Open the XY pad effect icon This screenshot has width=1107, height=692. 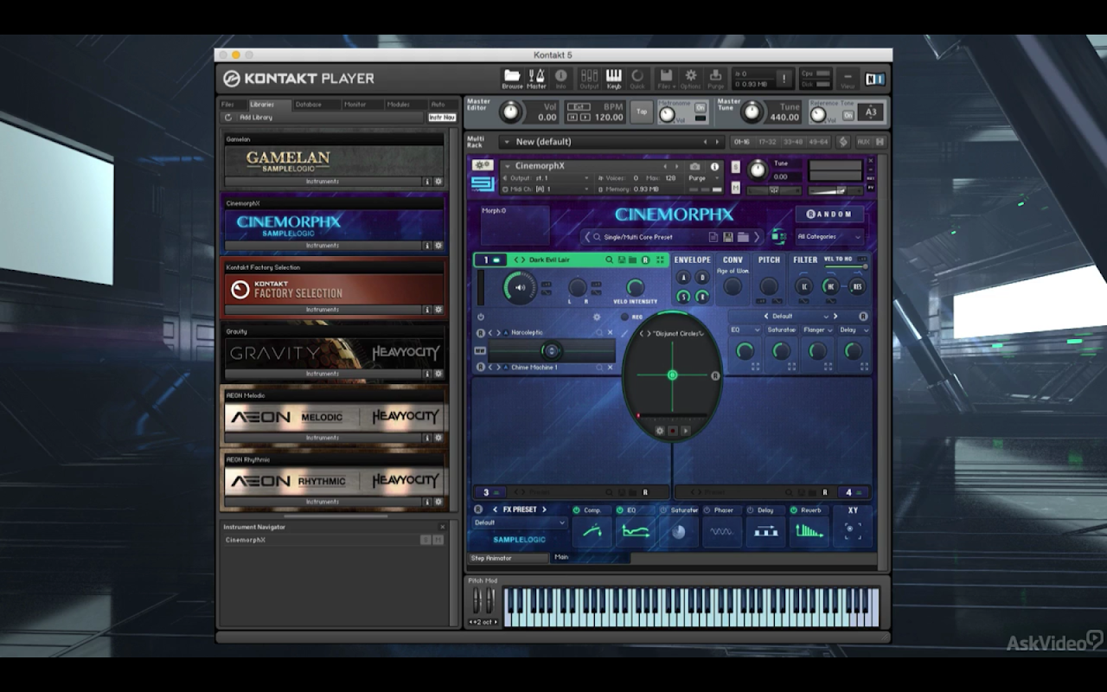click(x=853, y=529)
